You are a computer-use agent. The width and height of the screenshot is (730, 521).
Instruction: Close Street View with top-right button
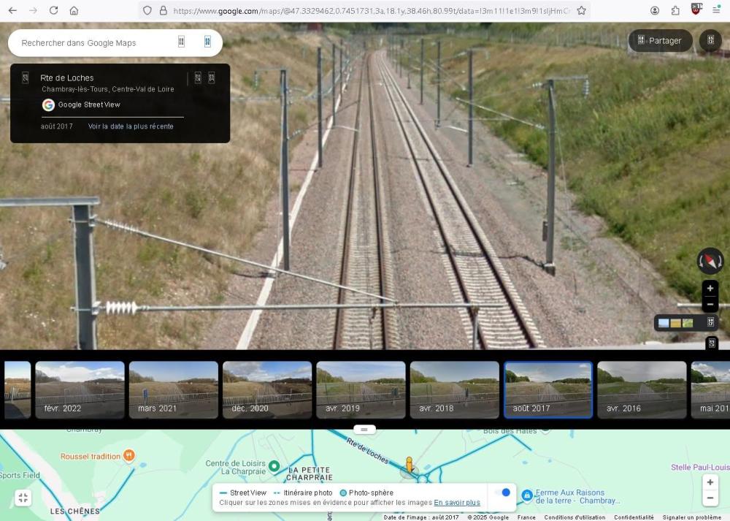point(710,40)
